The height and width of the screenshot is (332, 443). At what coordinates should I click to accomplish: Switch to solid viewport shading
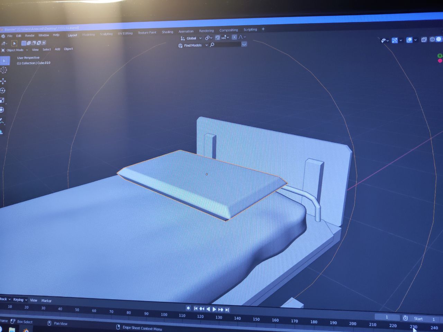click(439, 39)
